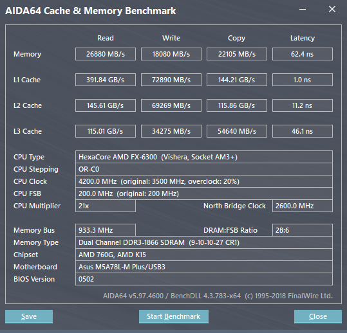
Task: Close the benchmark dialog
Action: pos(318,316)
